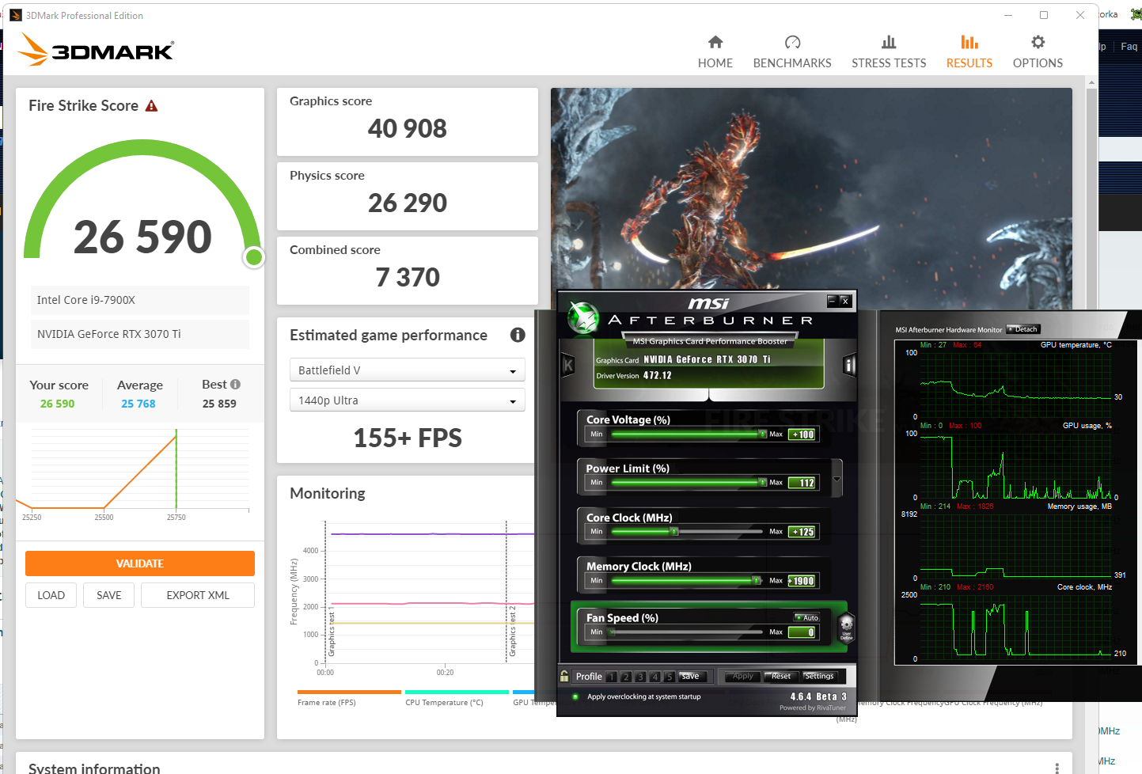Detach the Afterburner Hardware Monitor
Screen dimensions: 1142x774
pos(1022,329)
